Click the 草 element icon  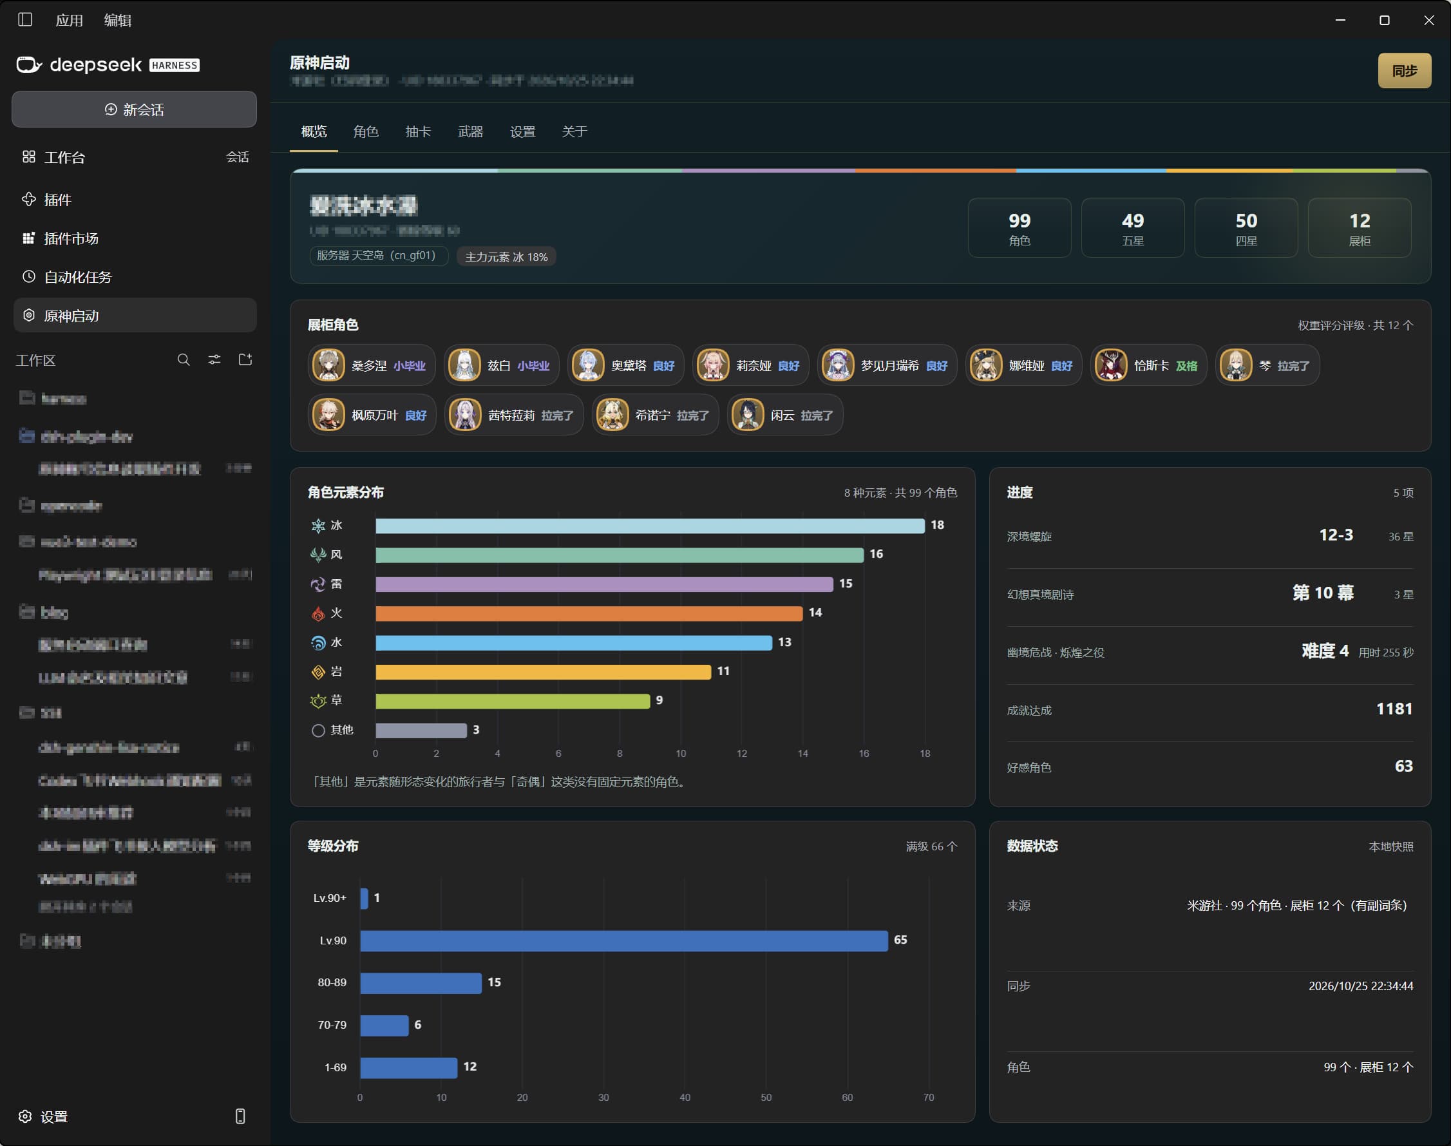point(318,701)
